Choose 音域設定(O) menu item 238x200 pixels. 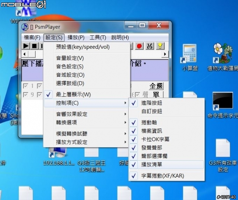coord(87,75)
